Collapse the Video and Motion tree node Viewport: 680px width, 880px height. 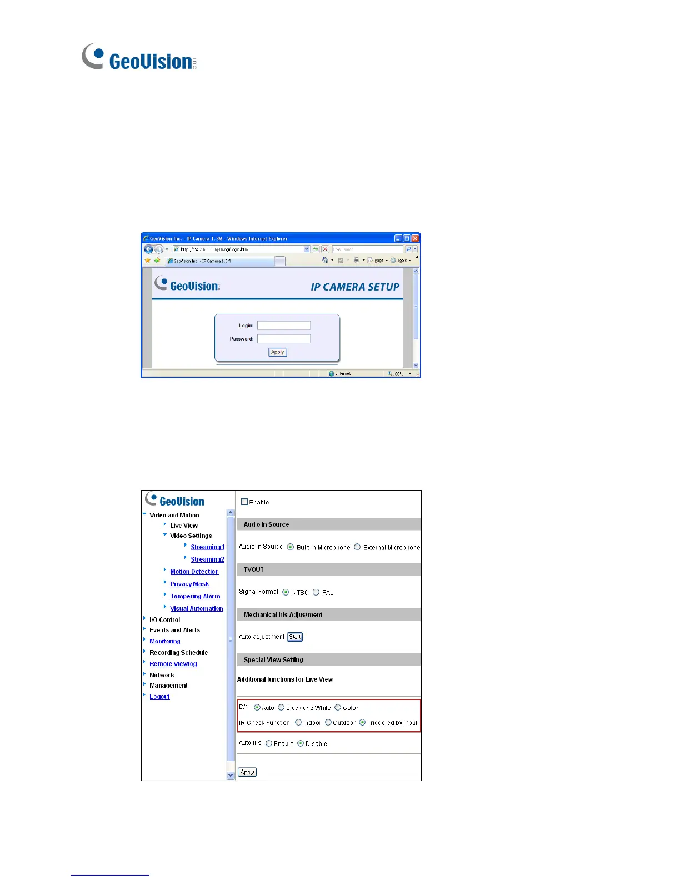coord(144,514)
